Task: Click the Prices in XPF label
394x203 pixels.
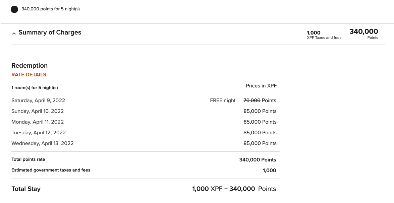Action: pyautogui.click(x=261, y=86)
